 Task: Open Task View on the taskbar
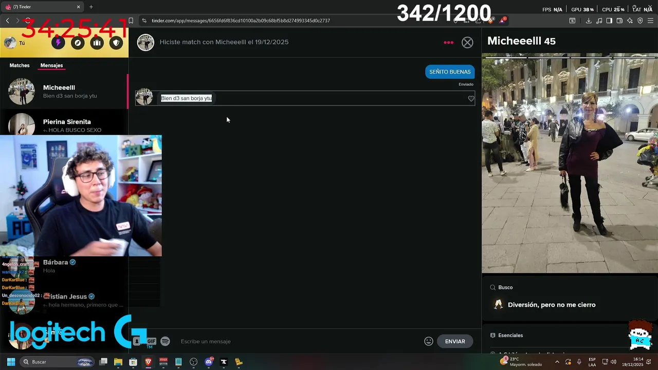(103, 362)
